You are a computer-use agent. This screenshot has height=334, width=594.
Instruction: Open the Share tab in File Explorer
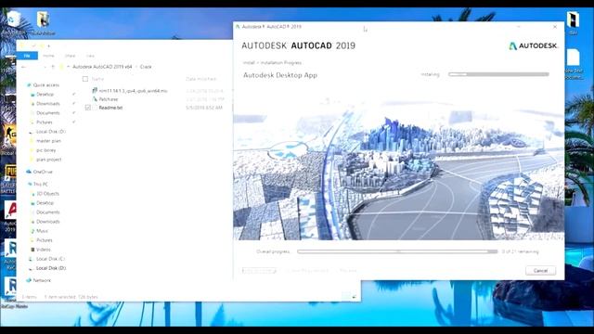70,56
